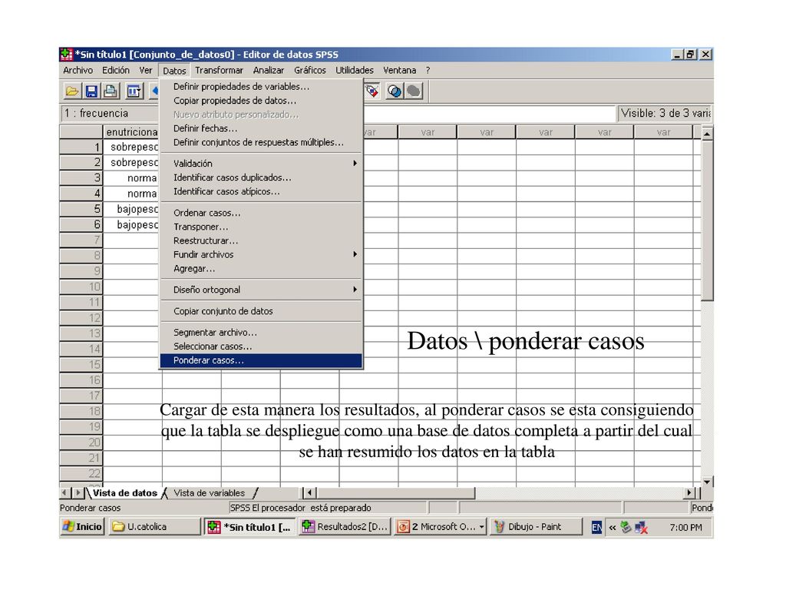Choose Identificar casos atípicos

pos(261,191)
